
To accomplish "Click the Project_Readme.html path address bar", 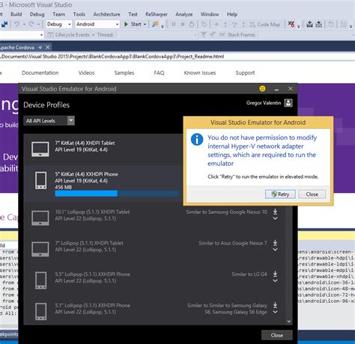I will click(177, 57).
